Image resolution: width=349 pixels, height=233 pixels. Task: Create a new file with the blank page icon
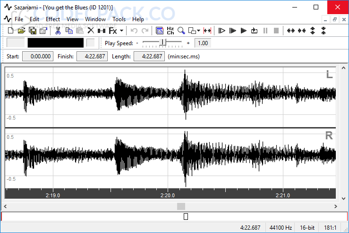pos(10,31)
